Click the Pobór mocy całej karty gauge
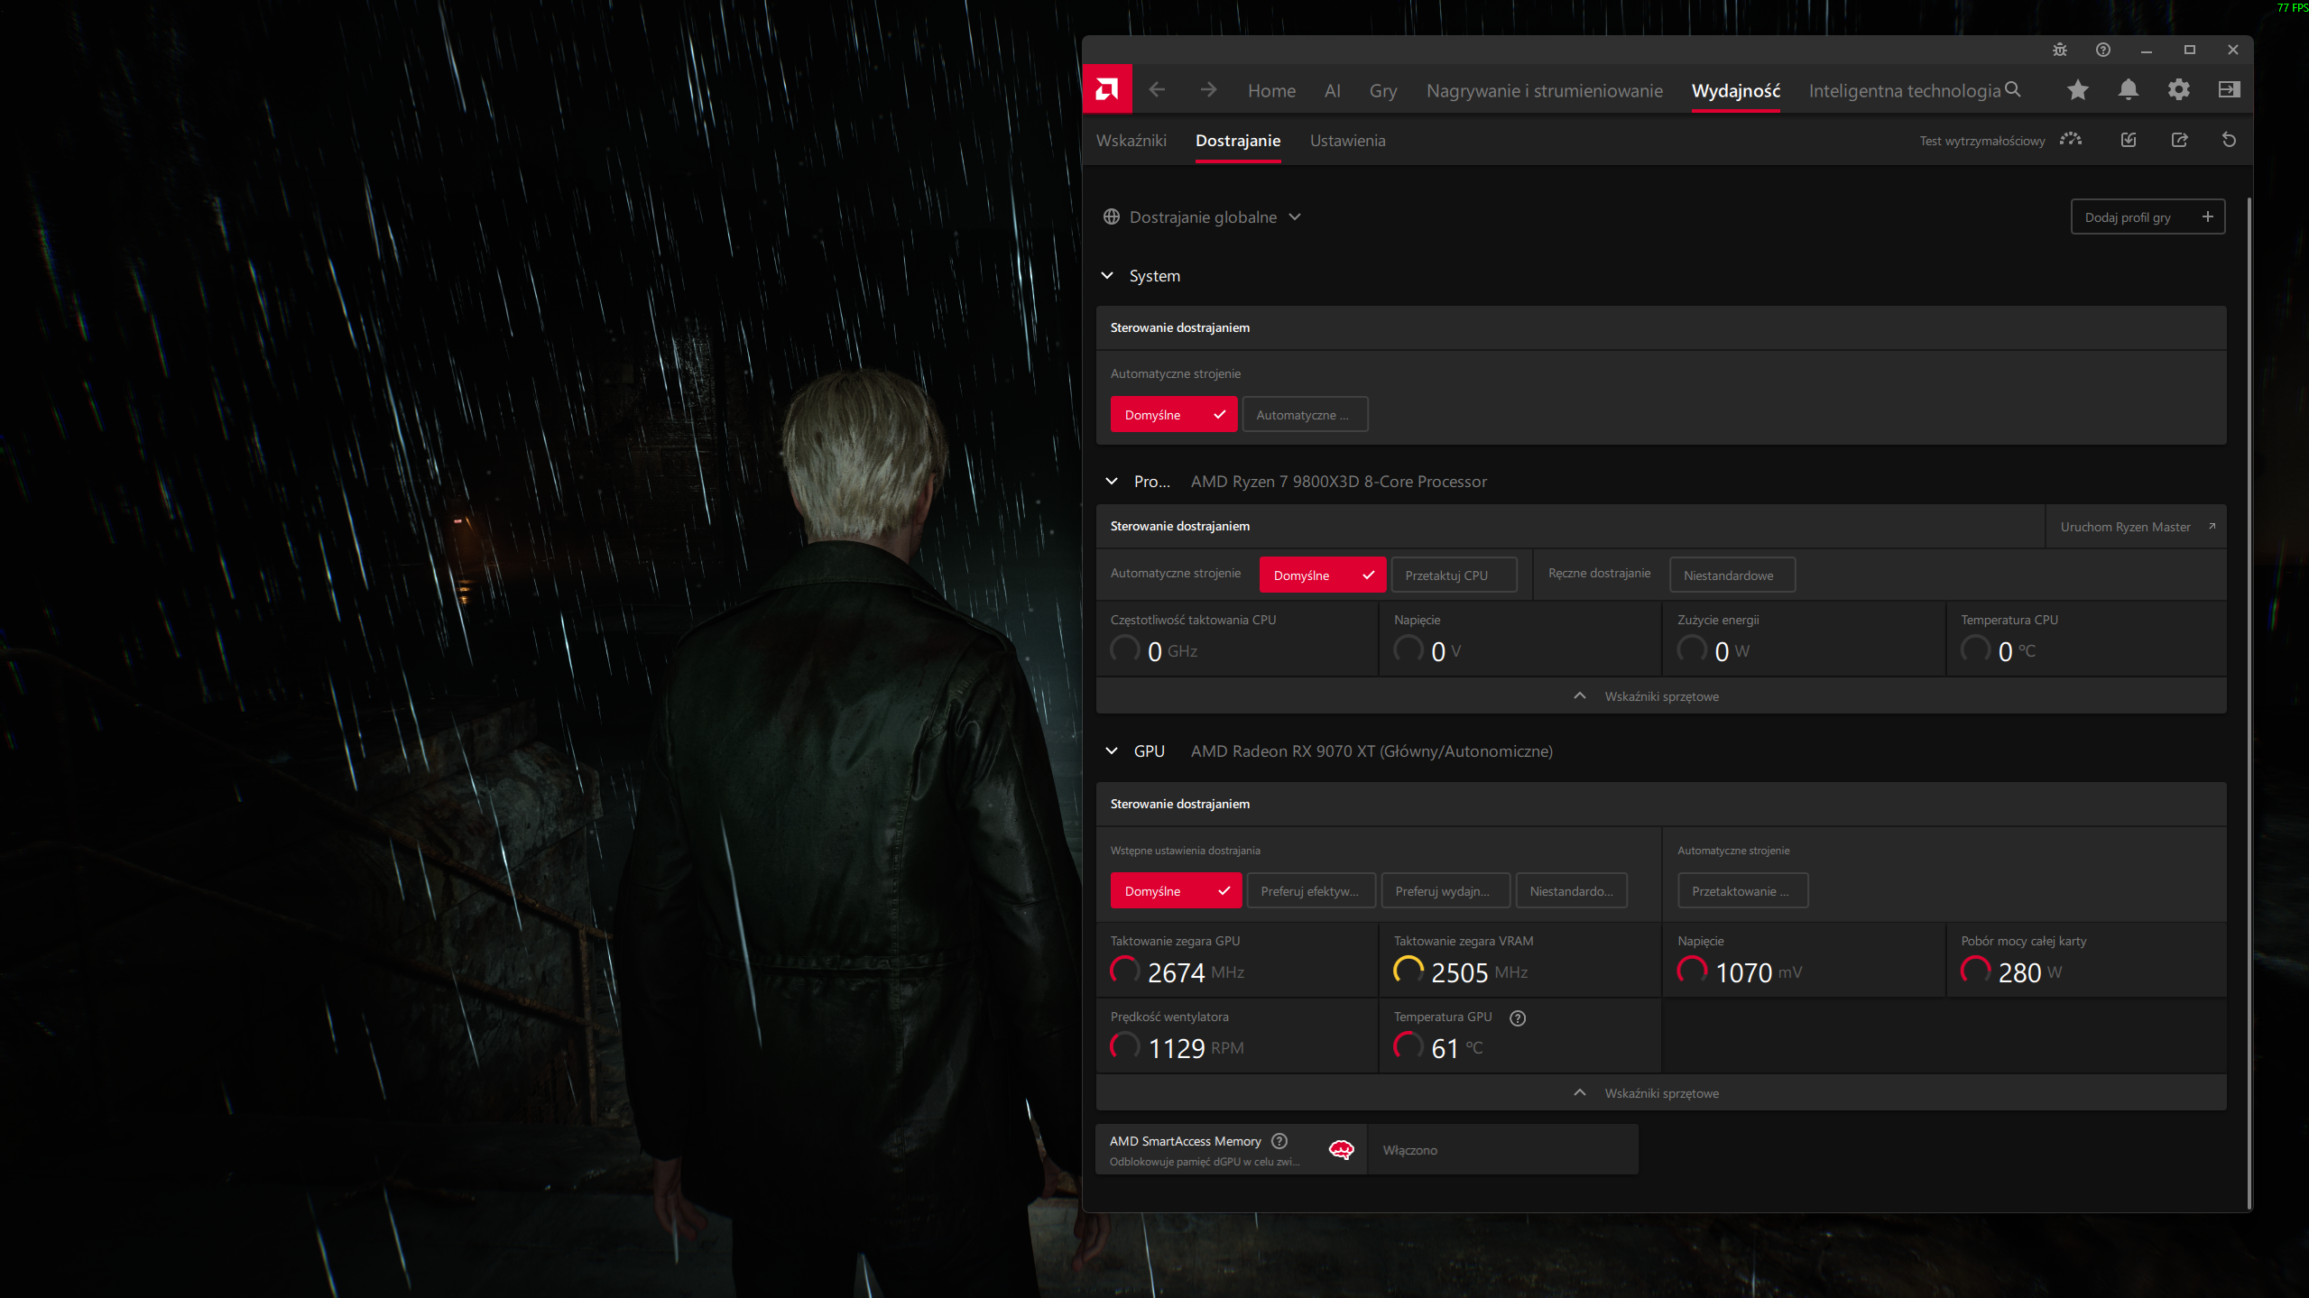The image size is (2309, 1298). [x=1975, y=971]
